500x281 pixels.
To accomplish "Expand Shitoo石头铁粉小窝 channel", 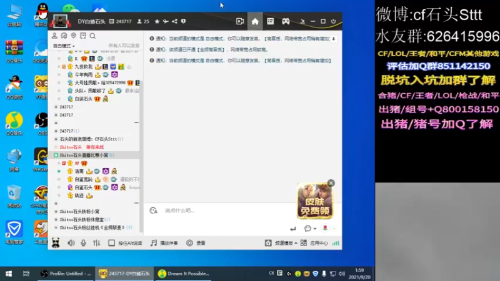I will [x=79, y=211].
